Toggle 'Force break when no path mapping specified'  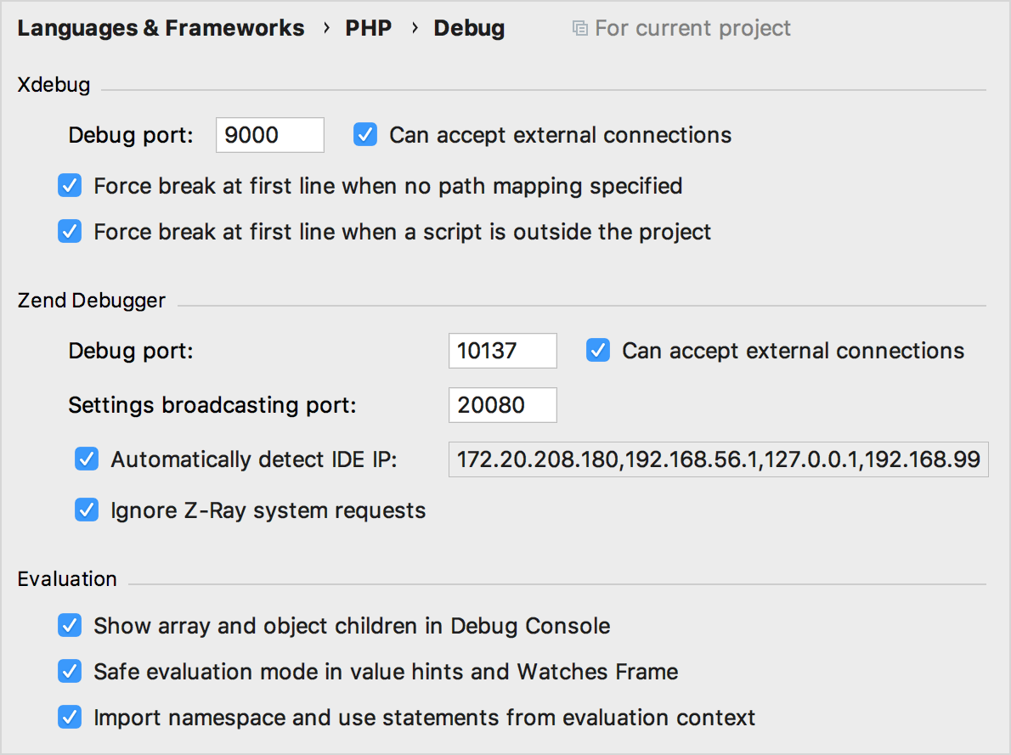coord(70,186)
